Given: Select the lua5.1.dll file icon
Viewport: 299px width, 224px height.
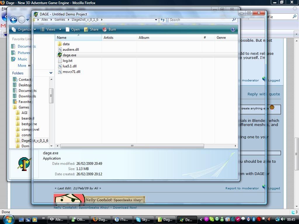Looking at the screenshot, I should click(60, 66).
